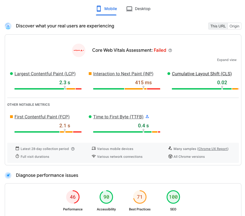245x216 pixels.
Task: Click Discover what your real users heading
Action: 65,26
